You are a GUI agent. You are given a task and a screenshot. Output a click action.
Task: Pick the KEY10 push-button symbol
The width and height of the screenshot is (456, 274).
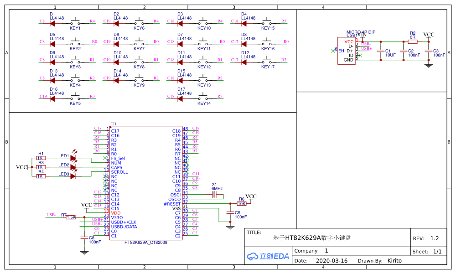203,22
